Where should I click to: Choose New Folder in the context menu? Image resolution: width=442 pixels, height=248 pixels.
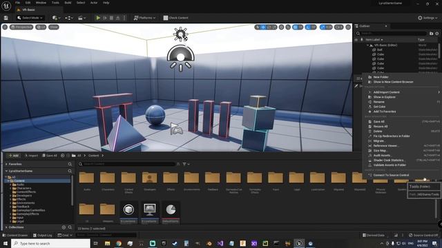[x=381, y=76]
